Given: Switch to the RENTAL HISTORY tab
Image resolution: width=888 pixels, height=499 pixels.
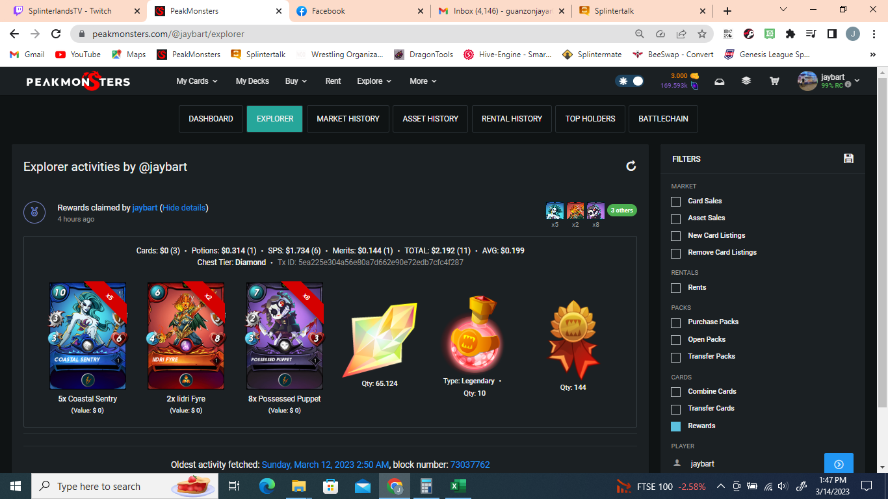Looking at the screenshot, I should pos(512,119).
